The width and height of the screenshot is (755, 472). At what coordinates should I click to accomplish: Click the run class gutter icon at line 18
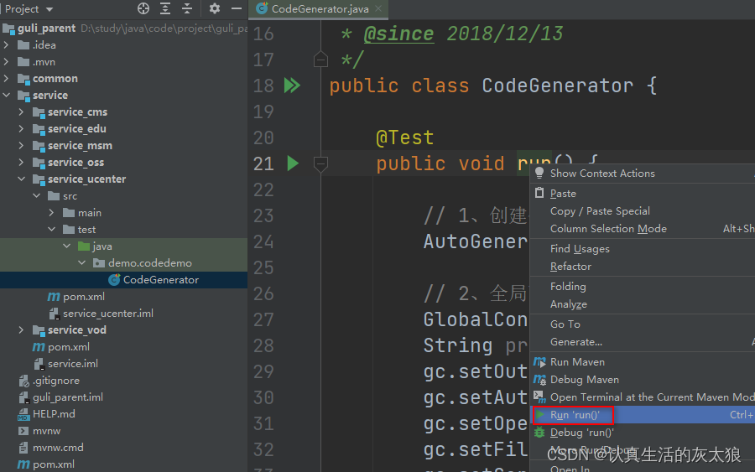tap(292, 86)
